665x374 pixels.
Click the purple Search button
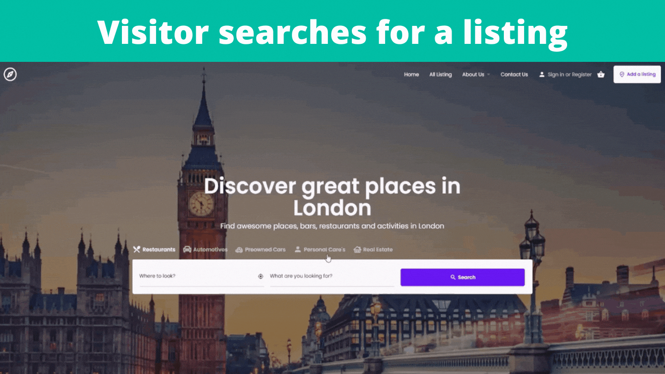(462, 277)
